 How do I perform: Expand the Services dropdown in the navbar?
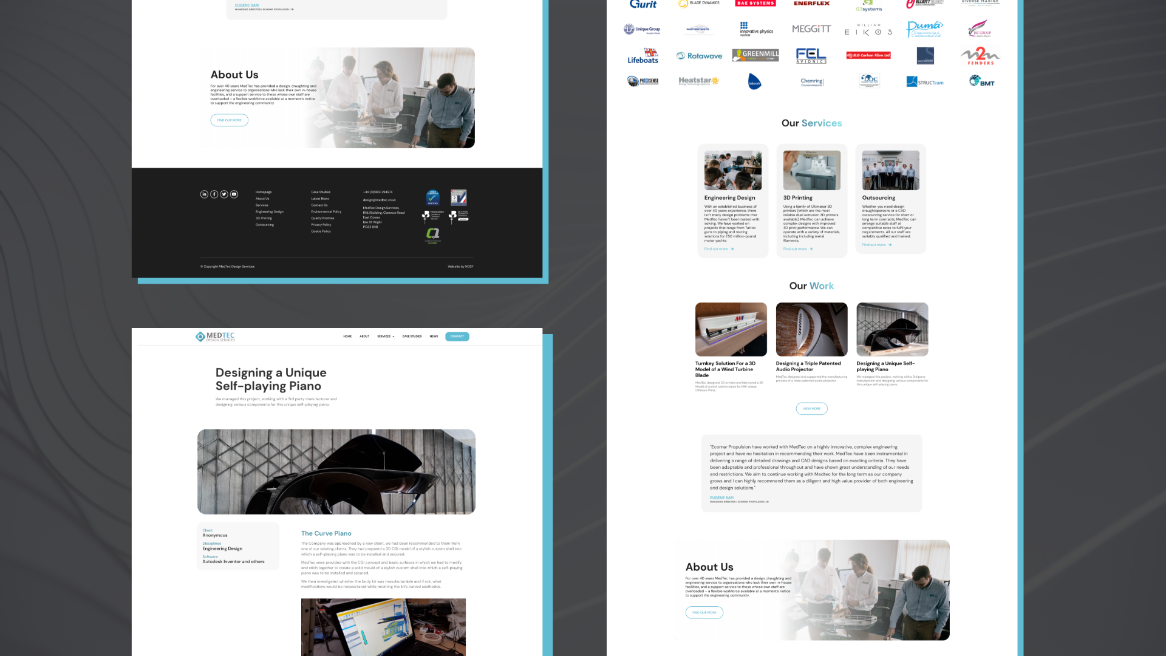coord(386,337)
